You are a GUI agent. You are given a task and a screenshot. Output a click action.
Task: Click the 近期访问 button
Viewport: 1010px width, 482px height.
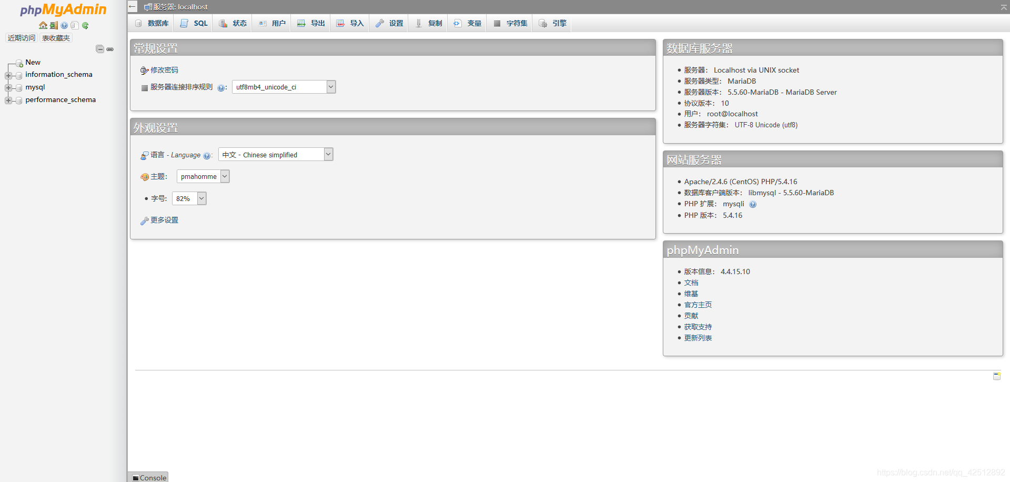[22, 38]
